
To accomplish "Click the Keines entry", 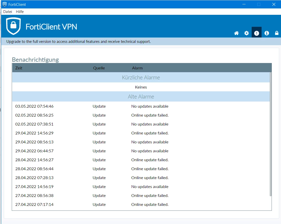I will pyautogui.click(x=141, y=87).
